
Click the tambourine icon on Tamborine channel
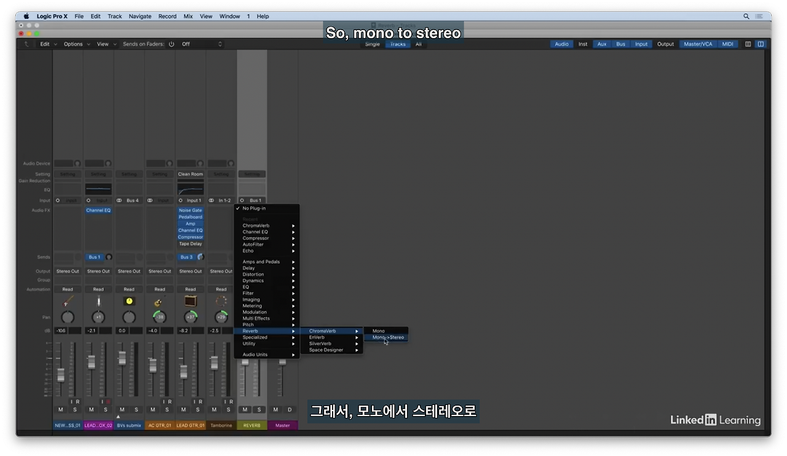tap(221, 301)
